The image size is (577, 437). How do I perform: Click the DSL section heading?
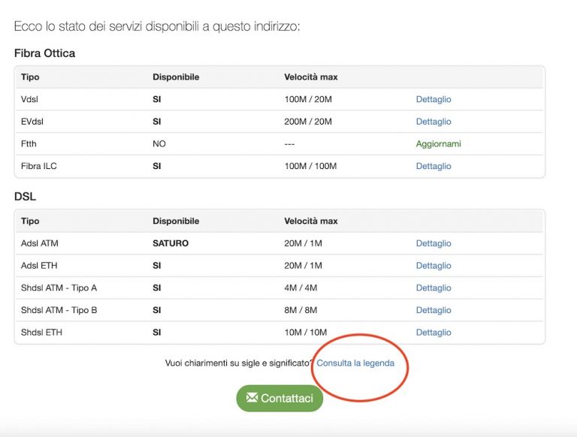(25, 197)
